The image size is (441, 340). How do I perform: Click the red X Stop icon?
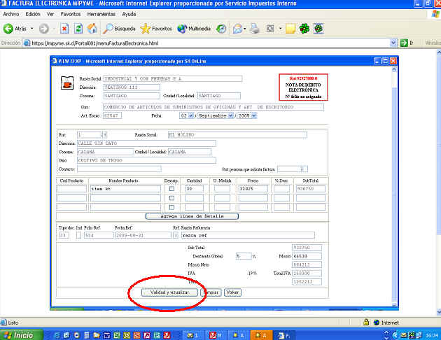(64, 29)
